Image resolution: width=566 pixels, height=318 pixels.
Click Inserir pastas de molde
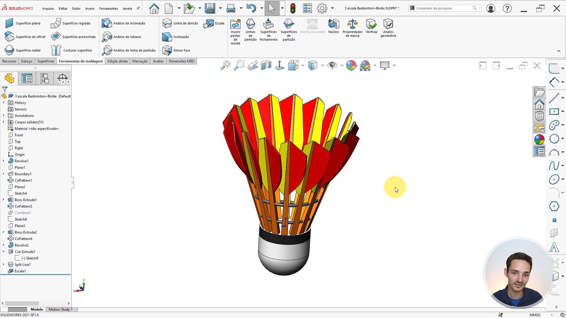click(x=235, y=32)
